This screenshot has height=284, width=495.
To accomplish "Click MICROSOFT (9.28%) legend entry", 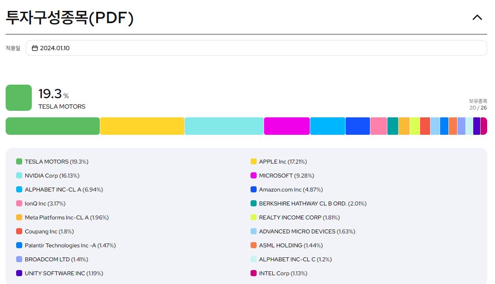I will (282, 176).
